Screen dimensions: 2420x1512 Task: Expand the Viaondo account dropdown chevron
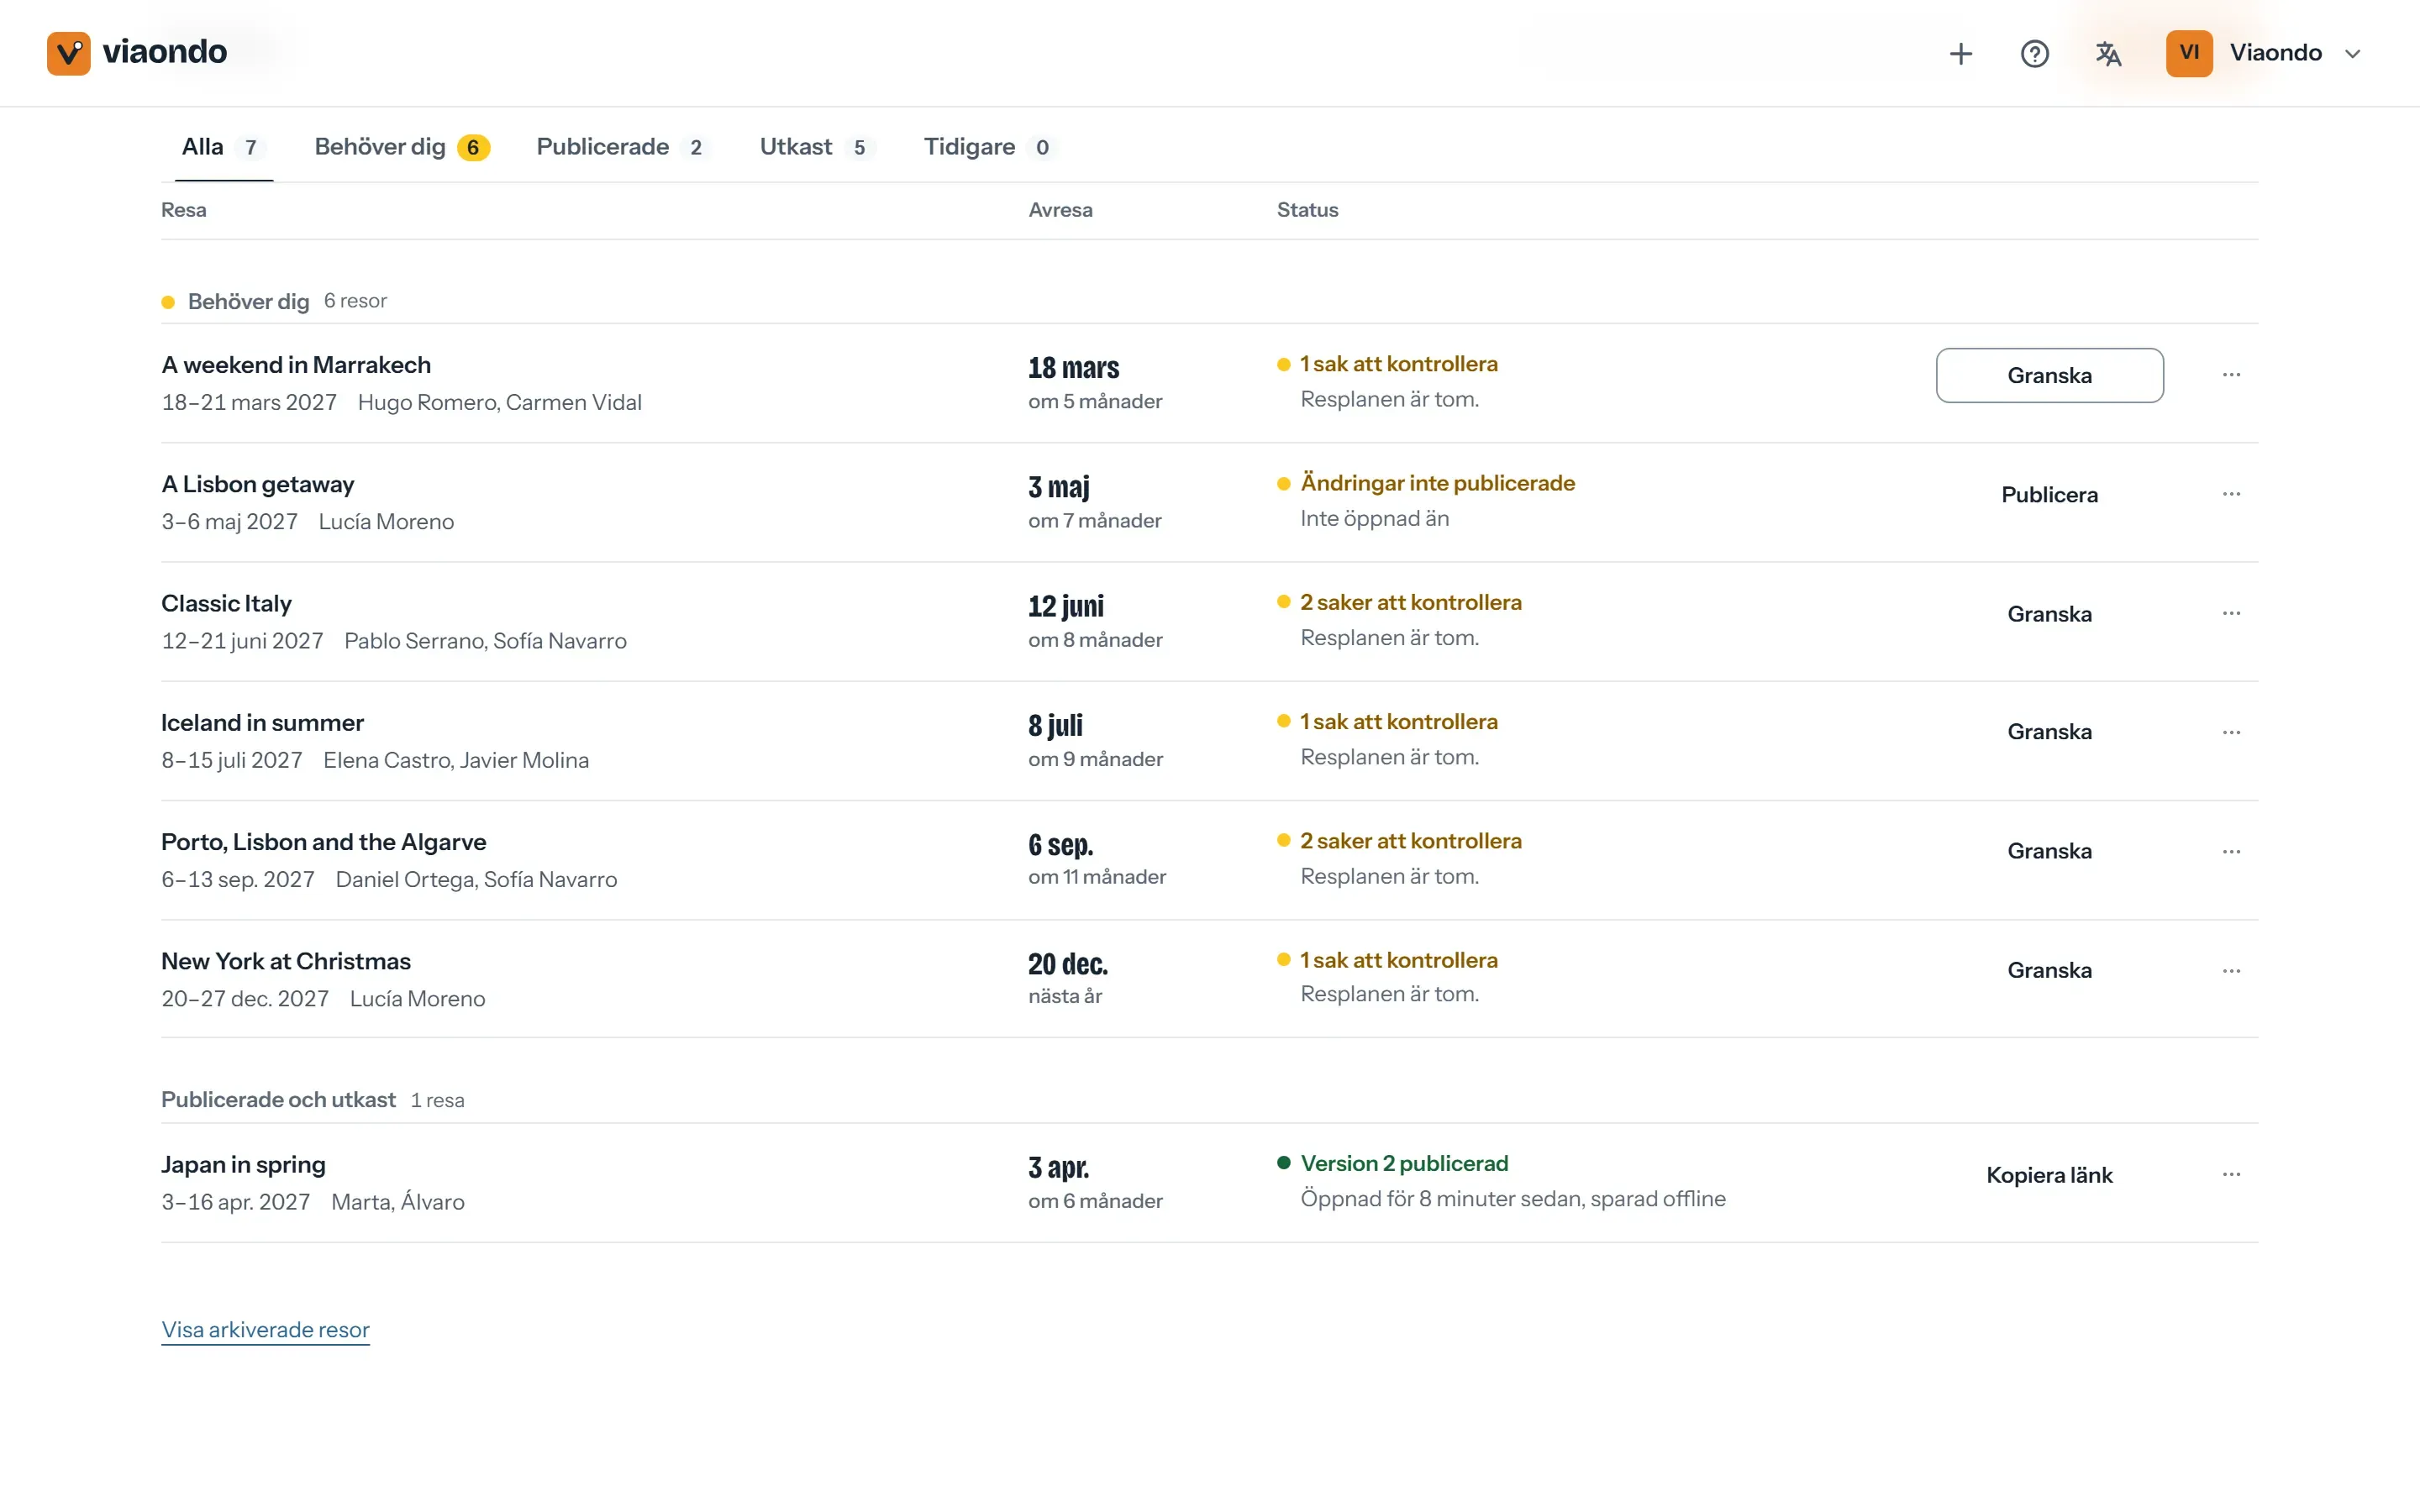[2352, 54]
